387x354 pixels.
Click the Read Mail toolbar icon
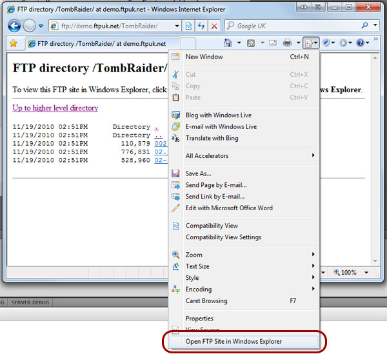[x=273, y=43]
